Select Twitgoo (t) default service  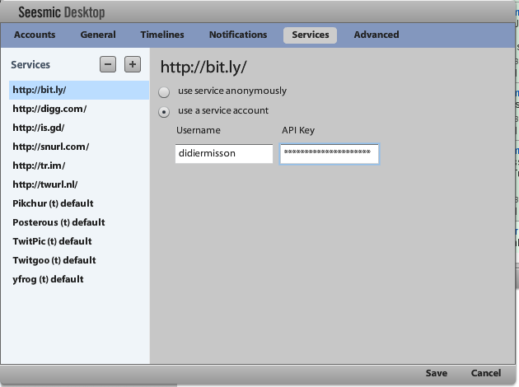[79, 260]
